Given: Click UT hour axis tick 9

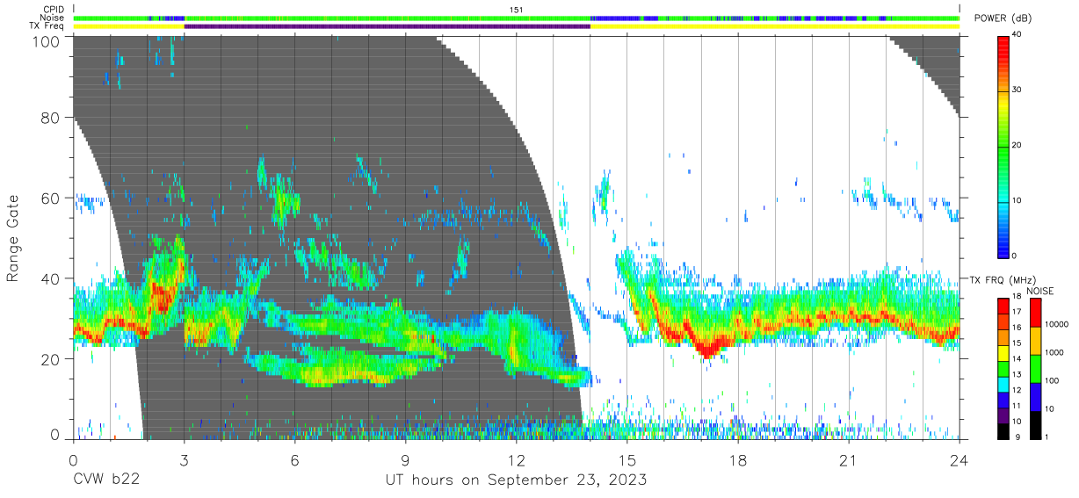Looking at the screenshot, I should tap(405, 460).
